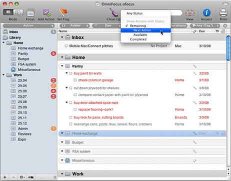Click the Due column header
The width and height of the screenshot is (231, 181).
point(201,31)
